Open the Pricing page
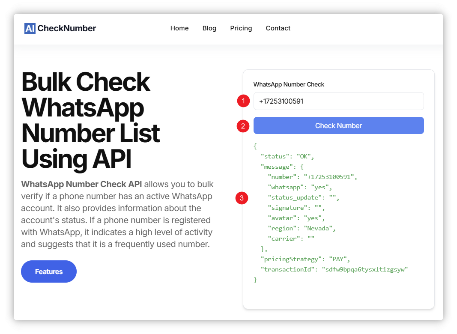The image size is (457, 334). pos(241,28)
